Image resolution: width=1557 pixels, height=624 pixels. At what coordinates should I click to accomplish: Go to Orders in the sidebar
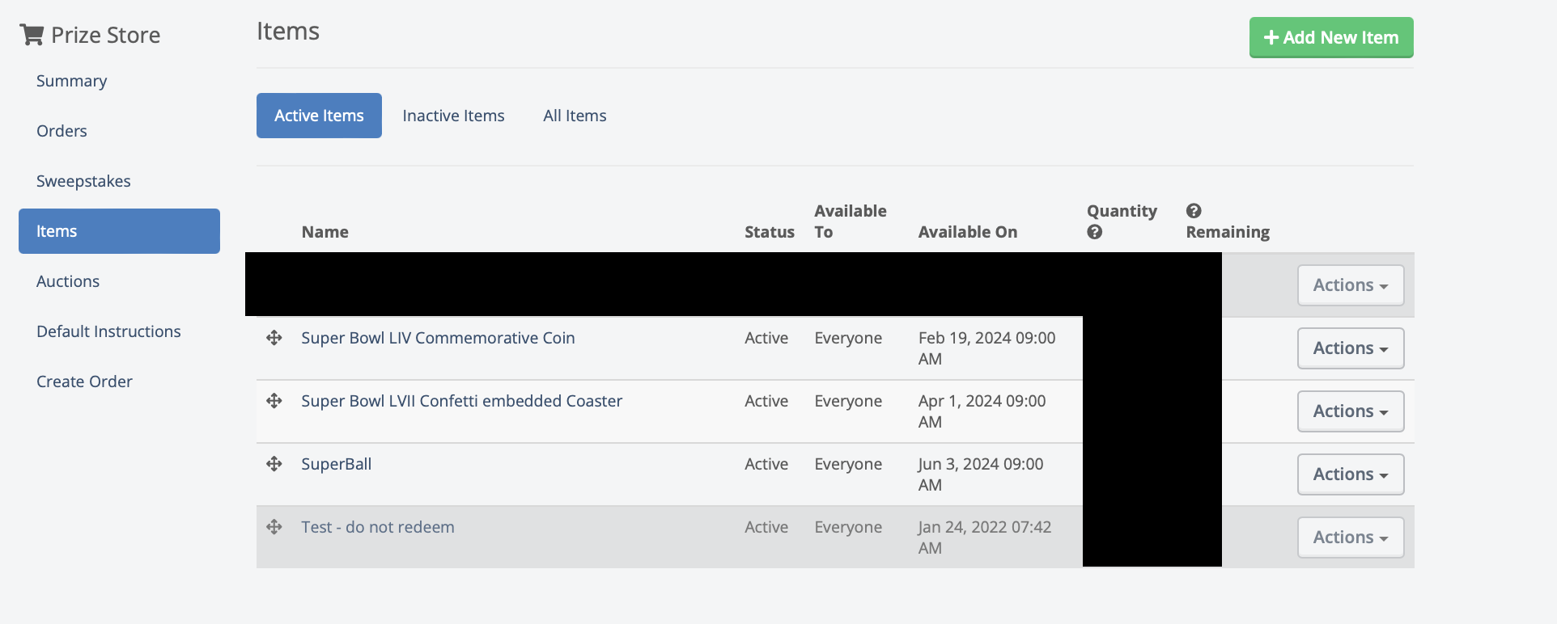(62, 131)
